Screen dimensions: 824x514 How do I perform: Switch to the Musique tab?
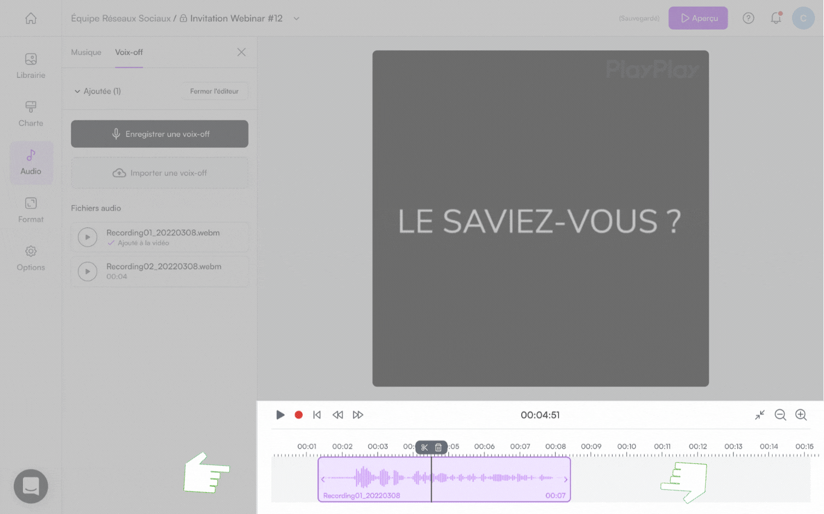point(86,52)
